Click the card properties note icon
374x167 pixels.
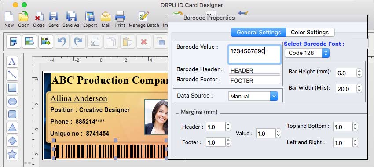click(x=13, y=42)
